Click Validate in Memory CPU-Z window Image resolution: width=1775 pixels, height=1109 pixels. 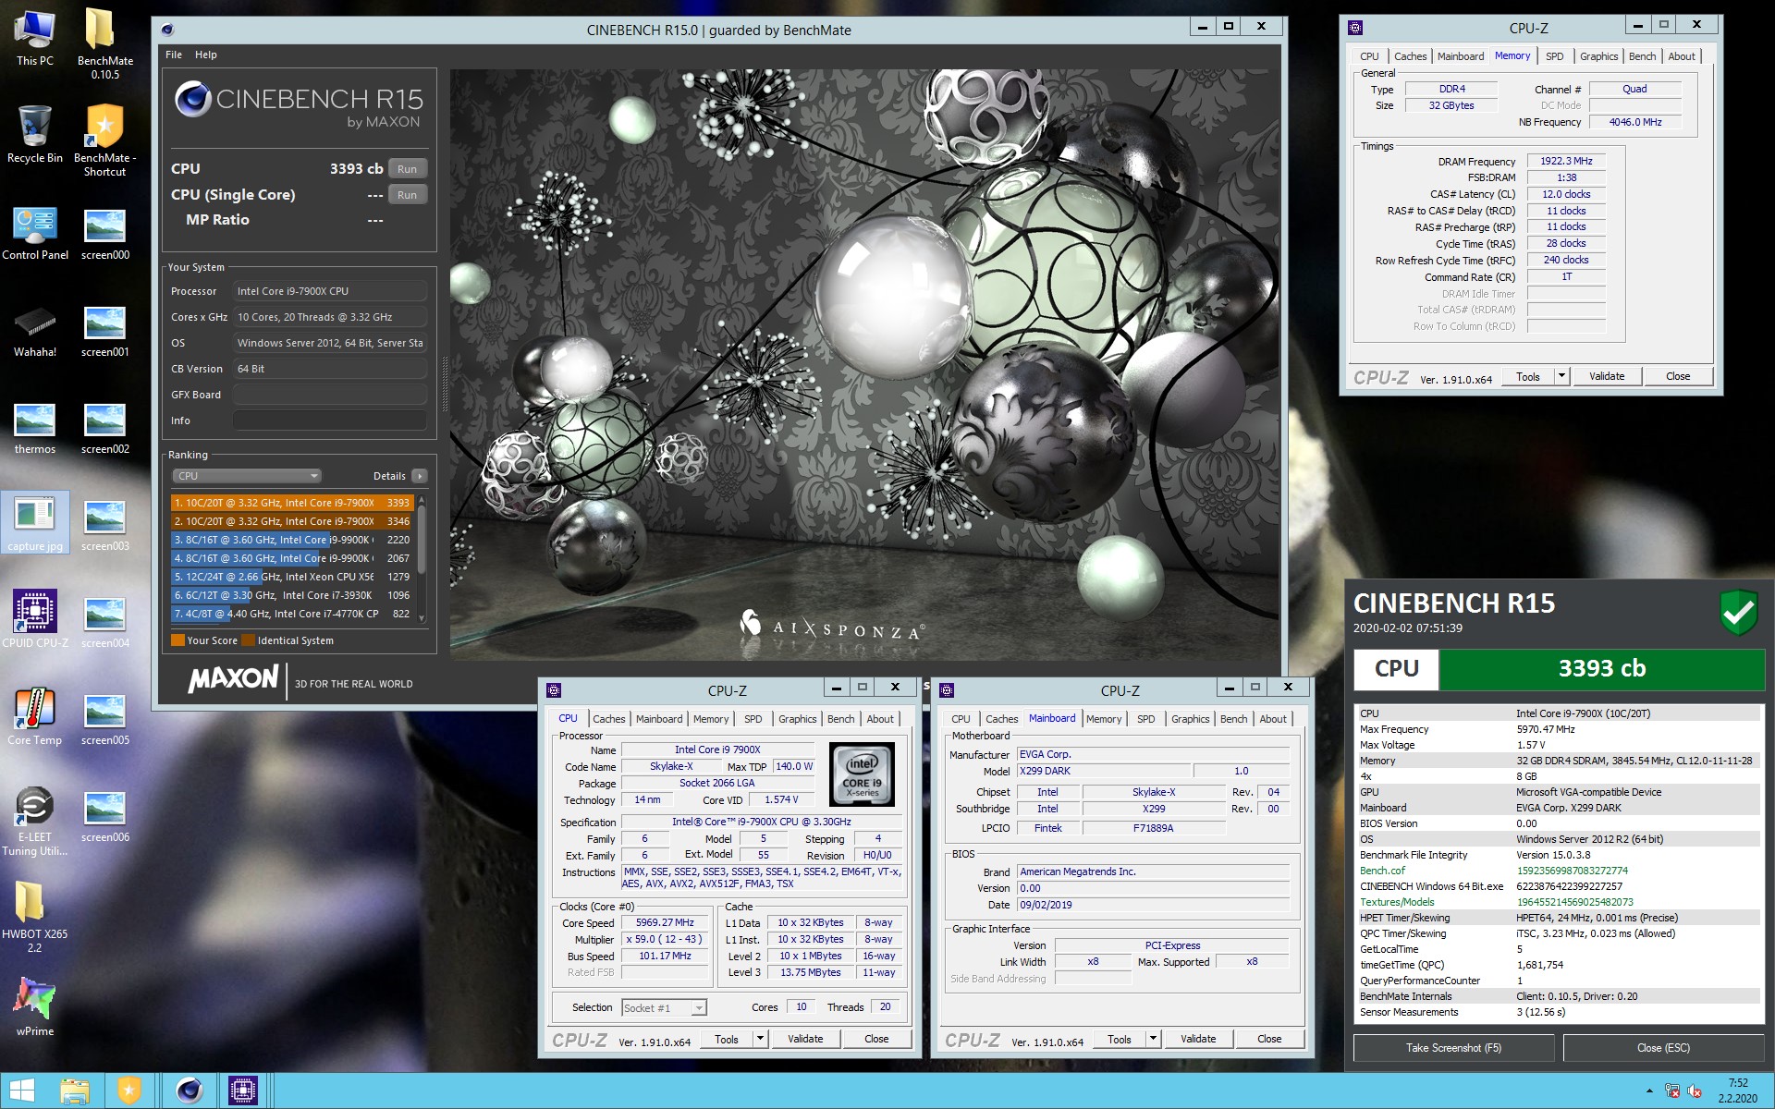click(1607, 376)
